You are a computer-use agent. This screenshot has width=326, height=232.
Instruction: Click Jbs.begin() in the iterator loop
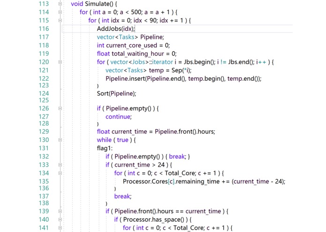point(200,62)
